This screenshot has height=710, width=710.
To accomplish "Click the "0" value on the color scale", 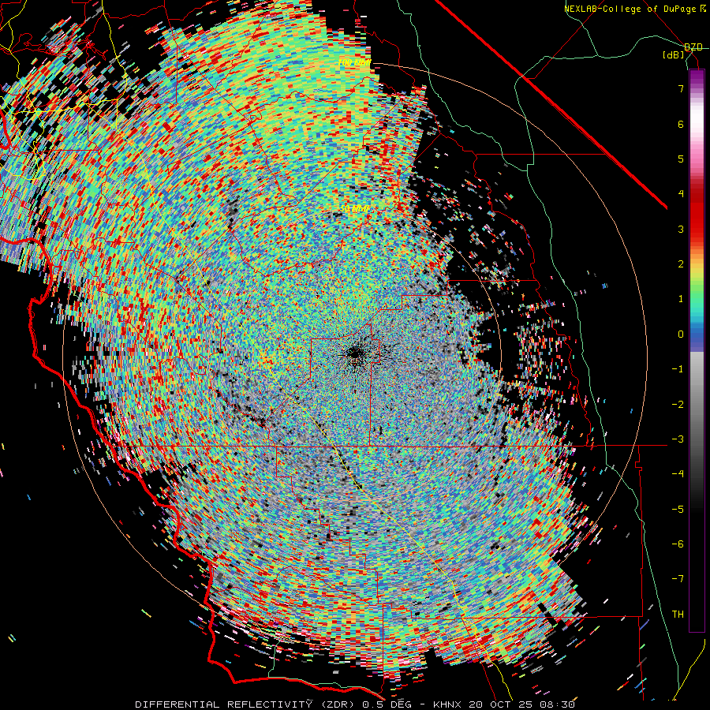I will (x=681, y=334).
